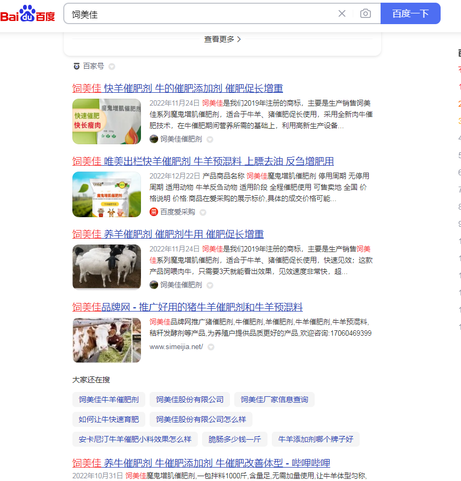
Task: Open dropdown next to 百家号 label
Action: click(111, 66)
